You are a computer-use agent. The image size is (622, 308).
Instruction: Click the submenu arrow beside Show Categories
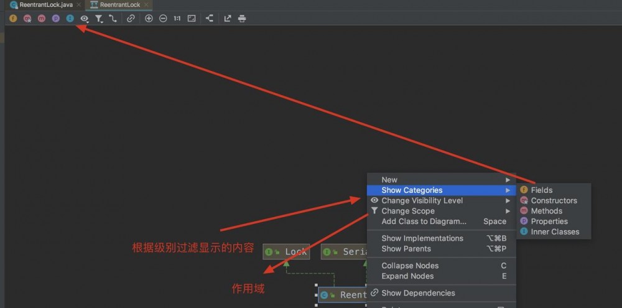[x=508, y=190]
